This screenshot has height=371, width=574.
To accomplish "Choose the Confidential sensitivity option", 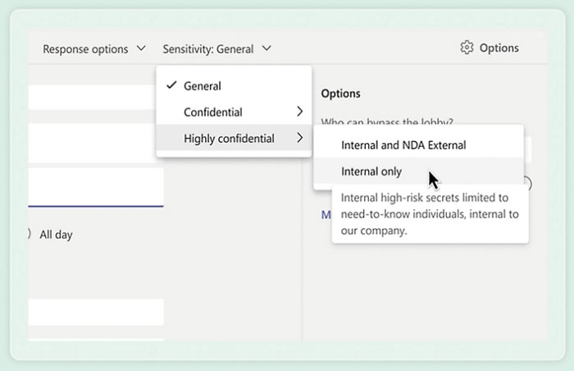I will point(234,112).
